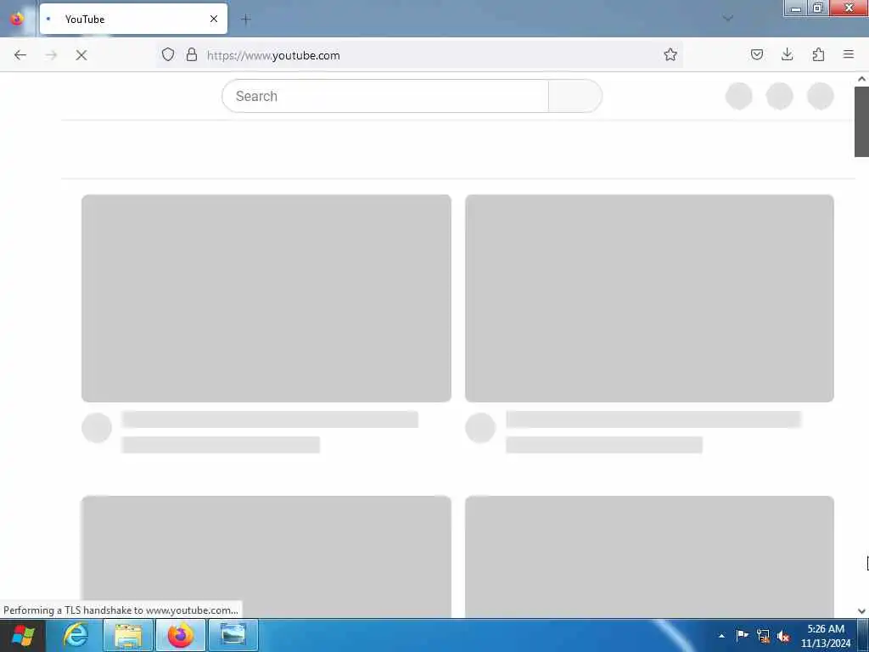The image size is (869, 652).
Task: Click the Firefox logo beside the tab strip
Action: click(x=17, y=19)
